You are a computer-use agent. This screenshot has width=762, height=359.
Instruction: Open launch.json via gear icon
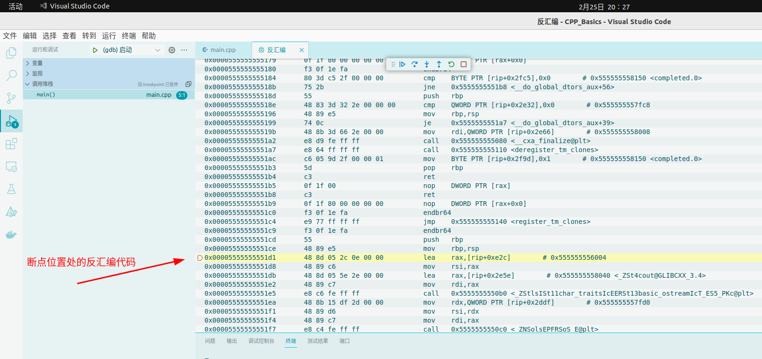pyautogui.click(x=172, y=50)
